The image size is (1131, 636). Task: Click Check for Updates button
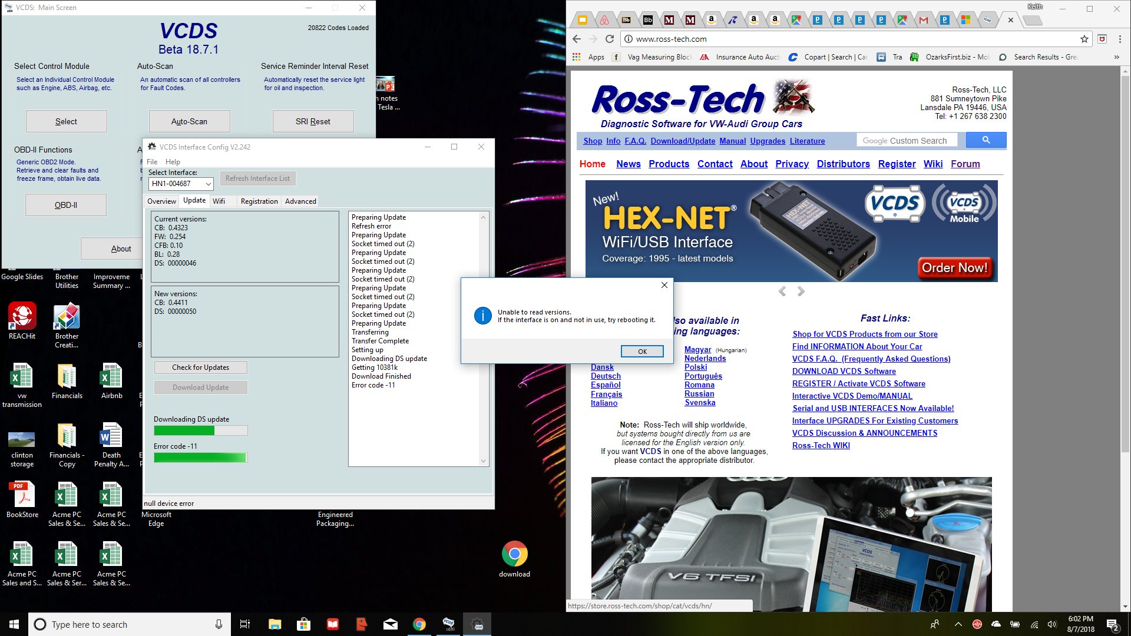200,366
